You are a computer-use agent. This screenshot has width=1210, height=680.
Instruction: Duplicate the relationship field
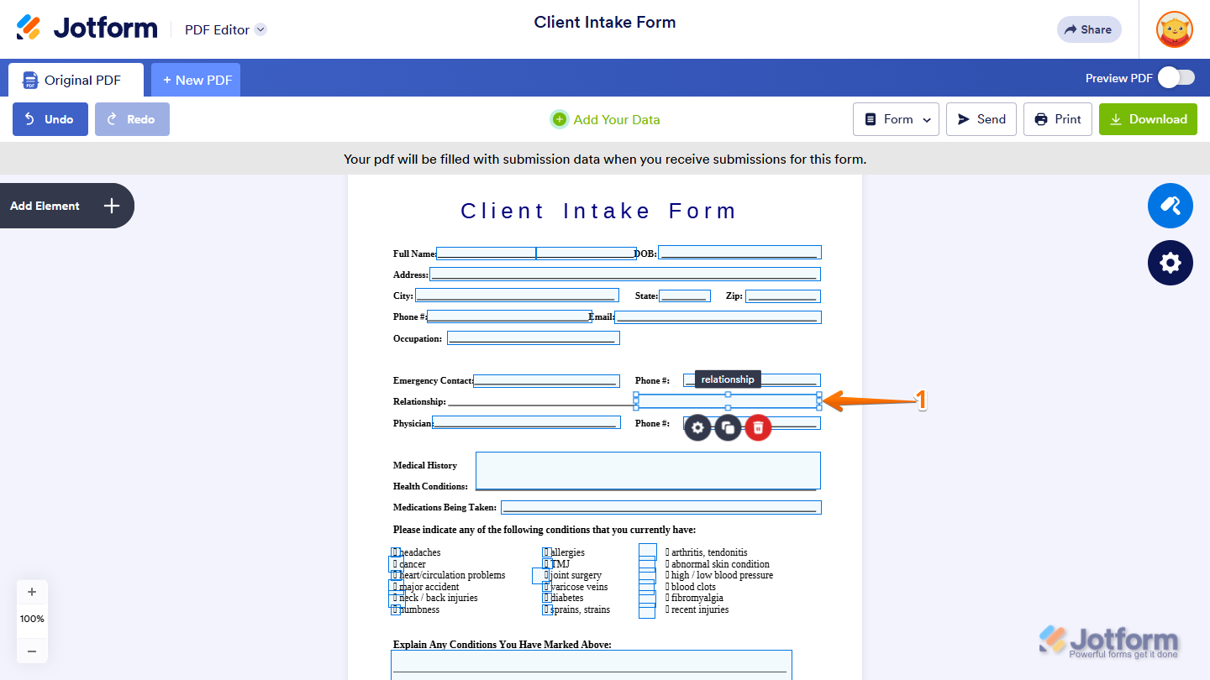[728, 427]
